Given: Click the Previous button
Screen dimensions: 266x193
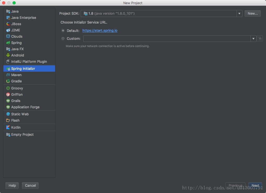Looking at the screenshot, I should [x=235, y=185].
